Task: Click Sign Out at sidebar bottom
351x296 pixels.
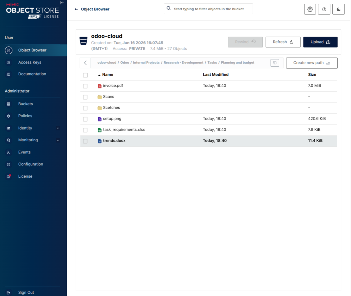Action: 26,292
